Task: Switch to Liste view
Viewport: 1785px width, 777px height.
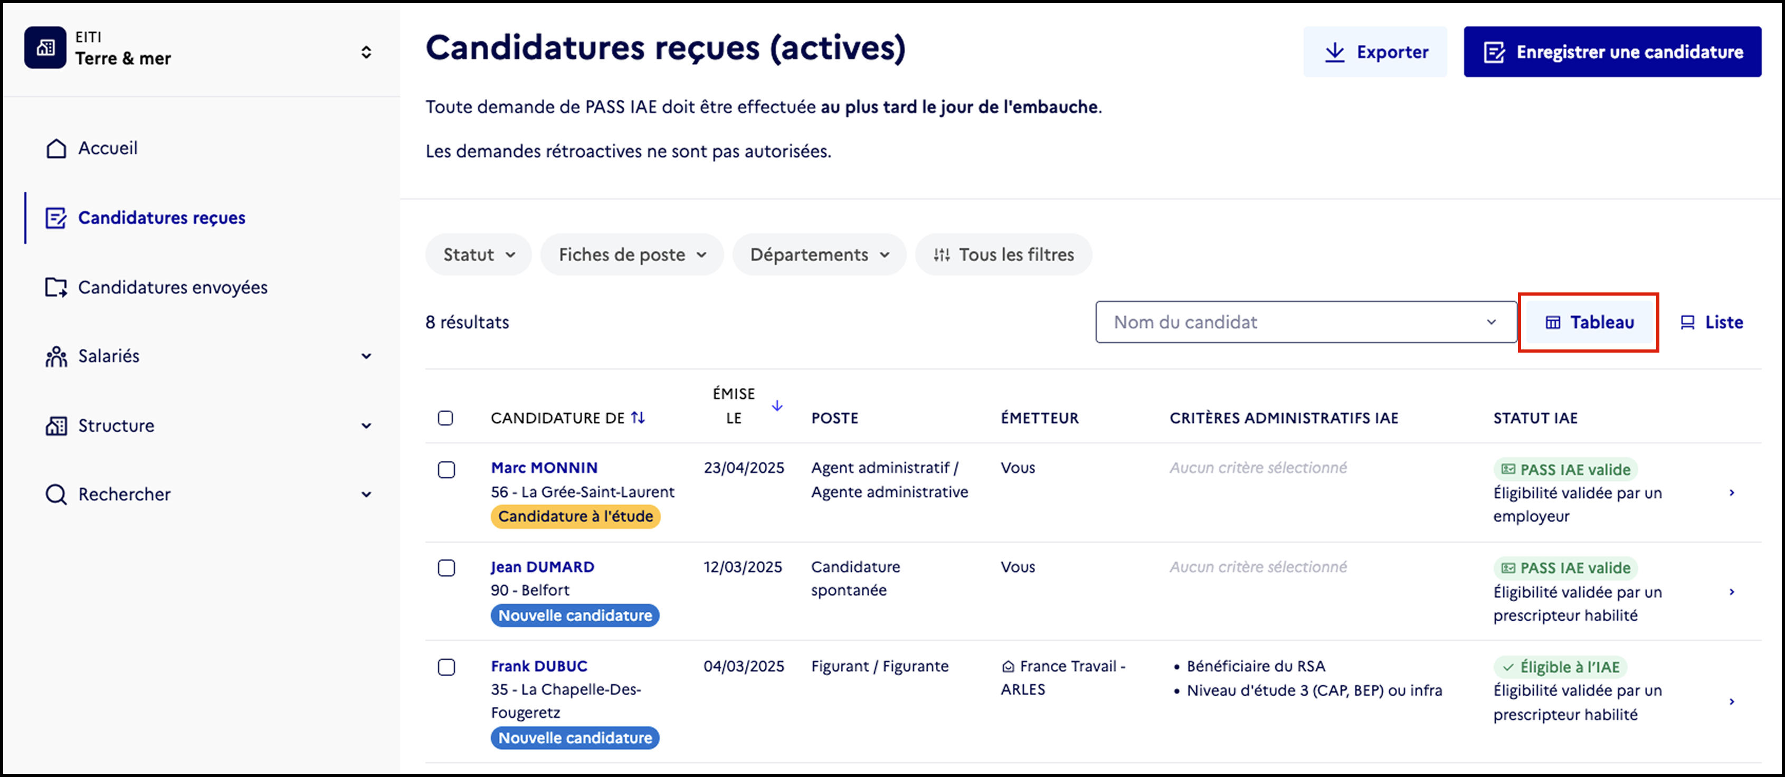Action: click(1712, 323)
